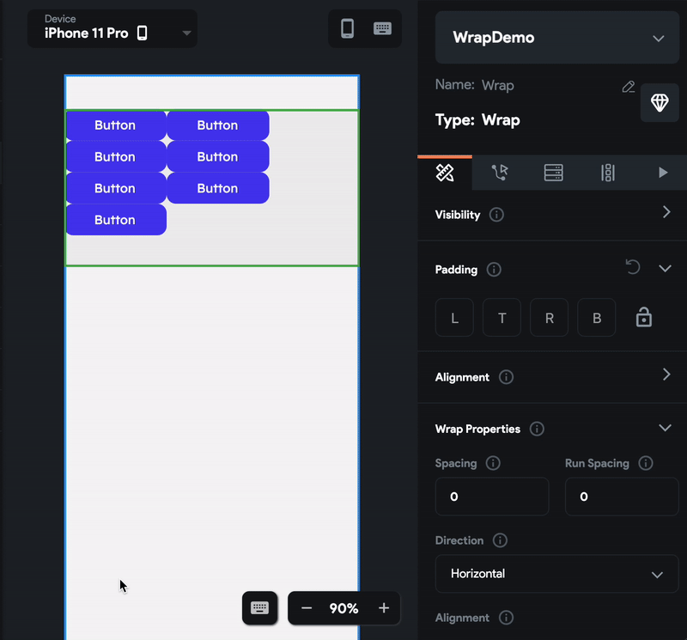Select the second Button in row one
Viewport: 687px width, 640px height.
pos(218,125)
